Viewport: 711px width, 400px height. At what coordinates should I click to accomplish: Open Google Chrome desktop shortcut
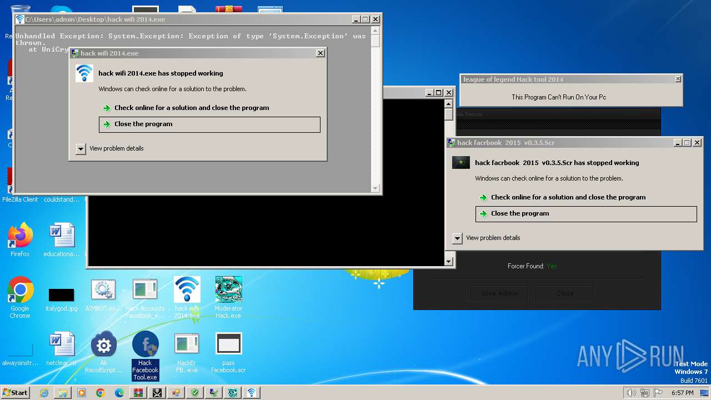pos(20,298)
